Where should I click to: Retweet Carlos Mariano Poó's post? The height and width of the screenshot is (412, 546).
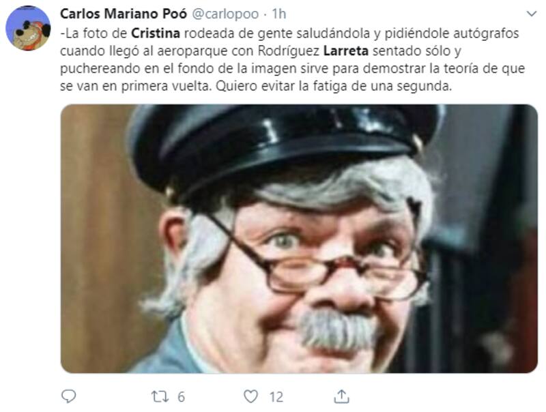click(160, 396)
